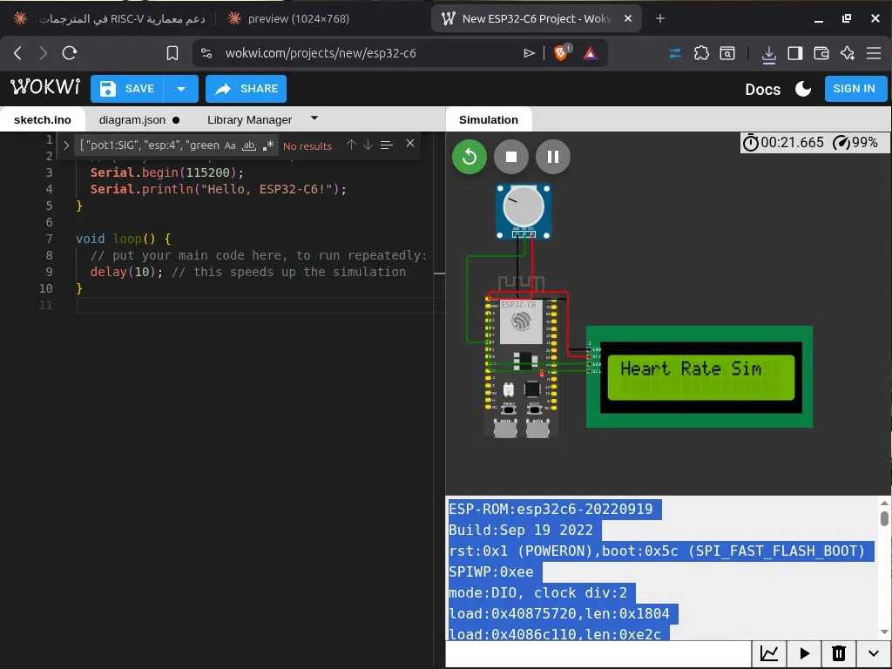The width and height of the screenshot is (892, 669).
Task: Click the serial monitor play button
Action: pyautogui.click(x=804, y=653)
